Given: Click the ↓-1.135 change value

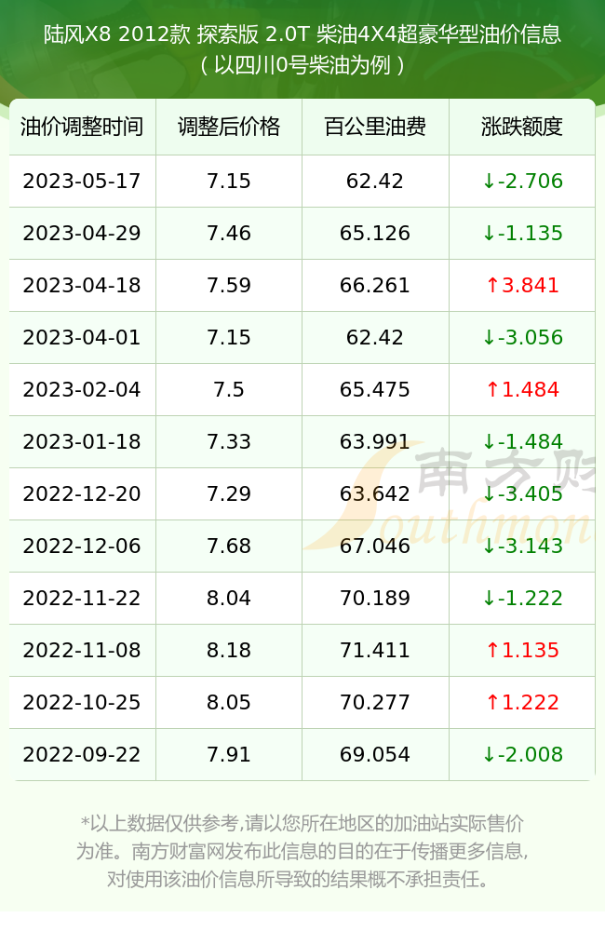Looking at the screenshot, I should [522, 234].
